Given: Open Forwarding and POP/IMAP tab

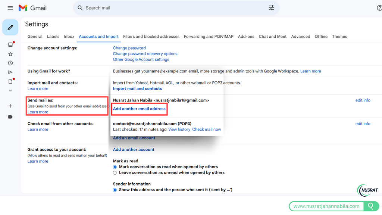Looking at the screenshot, I should tap(209, 37).
